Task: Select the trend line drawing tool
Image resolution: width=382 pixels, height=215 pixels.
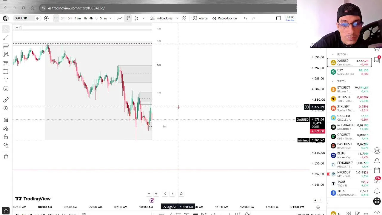Action: pos(6,38)
